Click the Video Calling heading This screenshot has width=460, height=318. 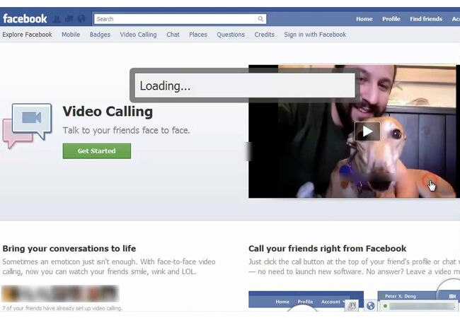[108, 112]
